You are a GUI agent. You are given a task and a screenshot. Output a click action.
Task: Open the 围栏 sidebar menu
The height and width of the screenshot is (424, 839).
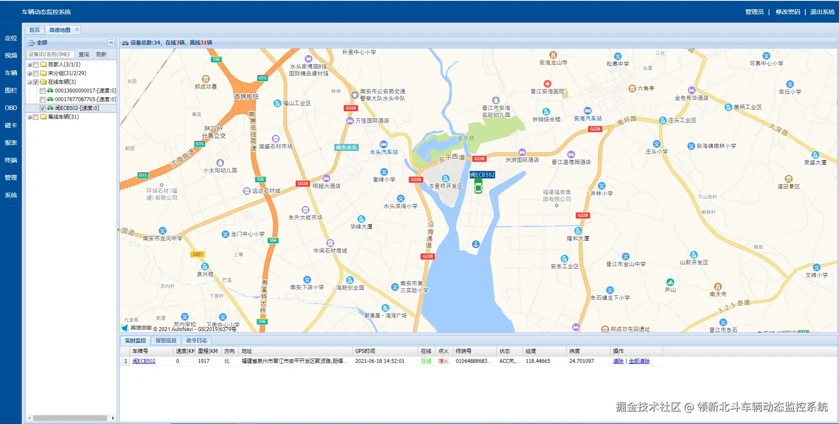pos(11,90)
